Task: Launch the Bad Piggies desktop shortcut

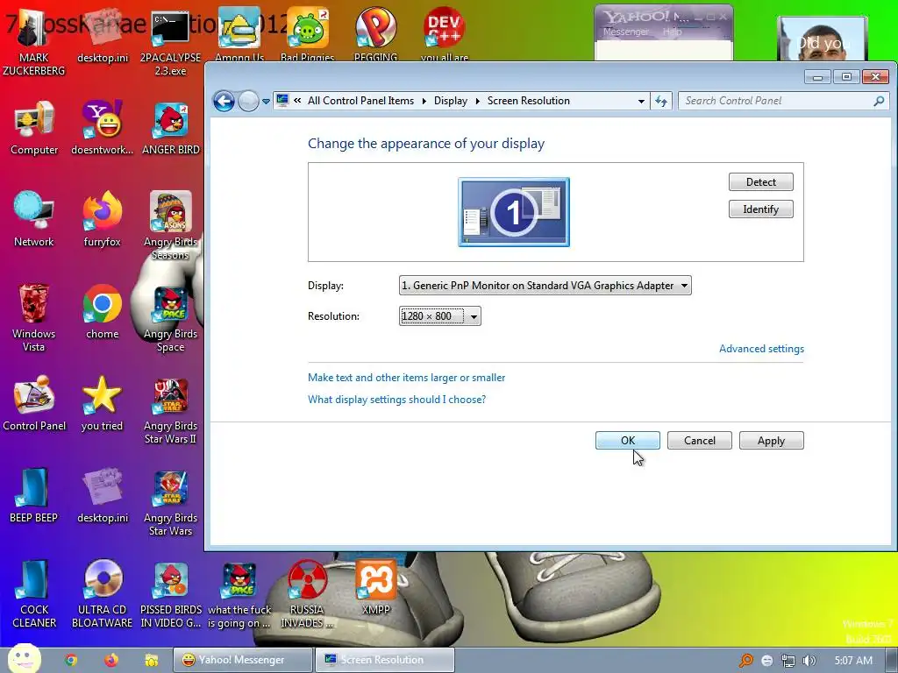Action: click(x=308, y=33)
